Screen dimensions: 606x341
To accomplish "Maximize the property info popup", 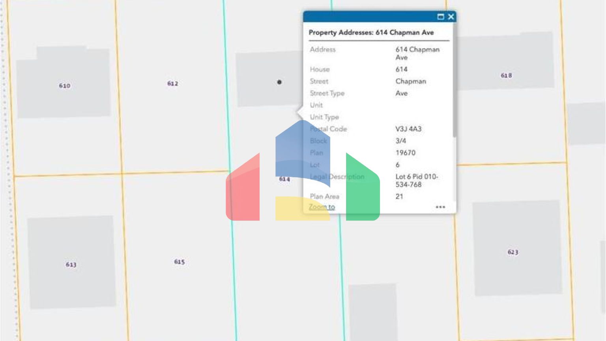I will [x=441, y=17].
